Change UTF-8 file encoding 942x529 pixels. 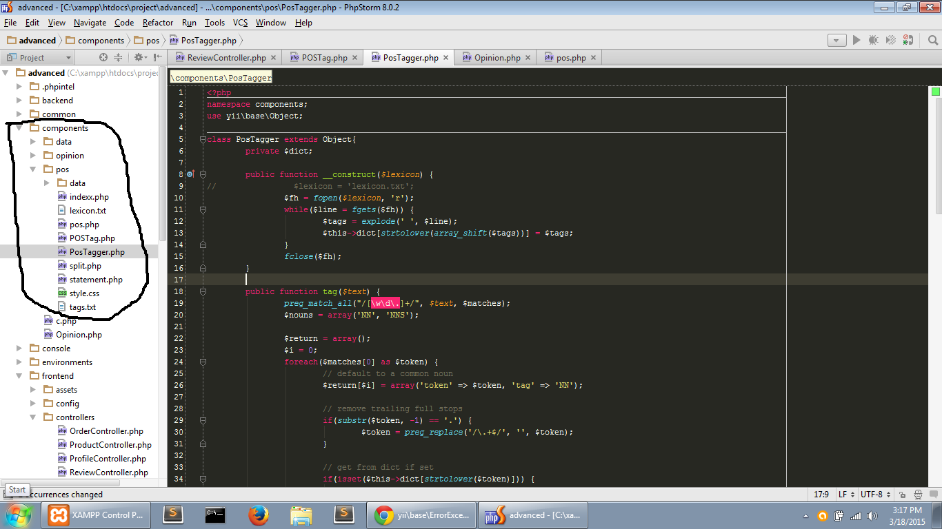point(875,495)
